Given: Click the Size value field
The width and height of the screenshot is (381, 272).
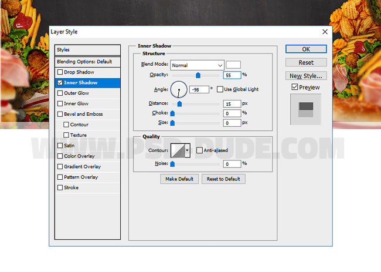Looking at the screenshot, I should [x=232, y=123].
